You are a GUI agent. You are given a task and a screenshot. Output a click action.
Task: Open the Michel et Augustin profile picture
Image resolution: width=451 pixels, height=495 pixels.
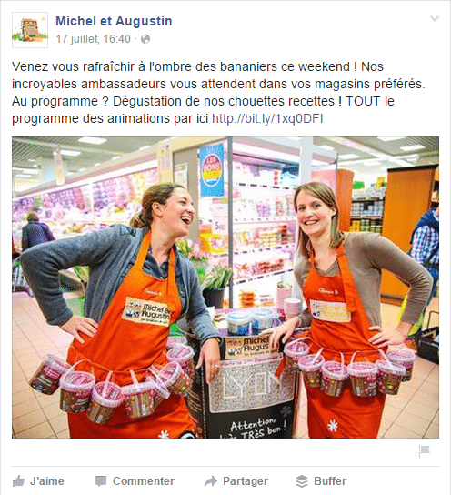30,30
